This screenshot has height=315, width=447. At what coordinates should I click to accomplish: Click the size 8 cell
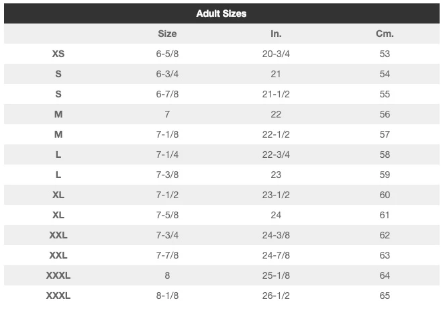click(167, 275)
